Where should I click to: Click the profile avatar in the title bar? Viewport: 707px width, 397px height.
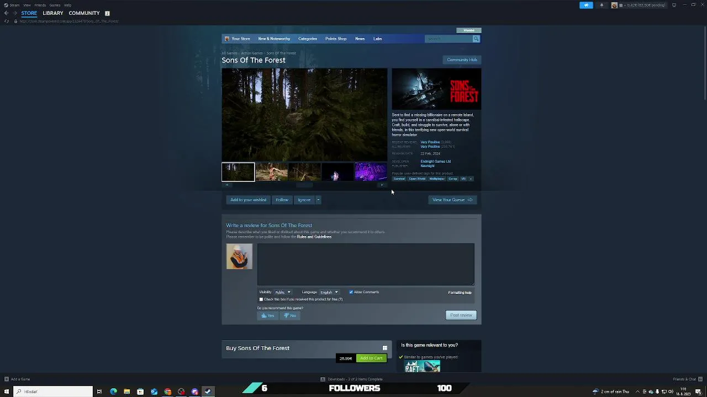614,5
